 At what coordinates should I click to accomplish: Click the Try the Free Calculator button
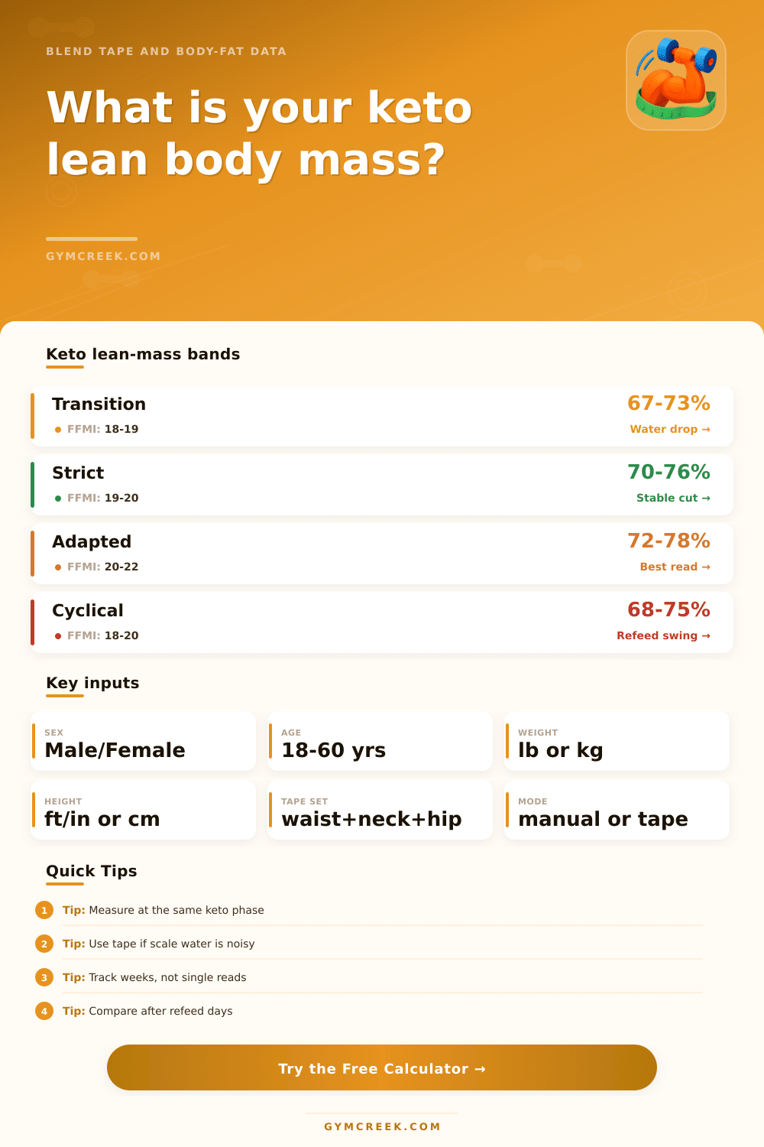pos(382,1068)
